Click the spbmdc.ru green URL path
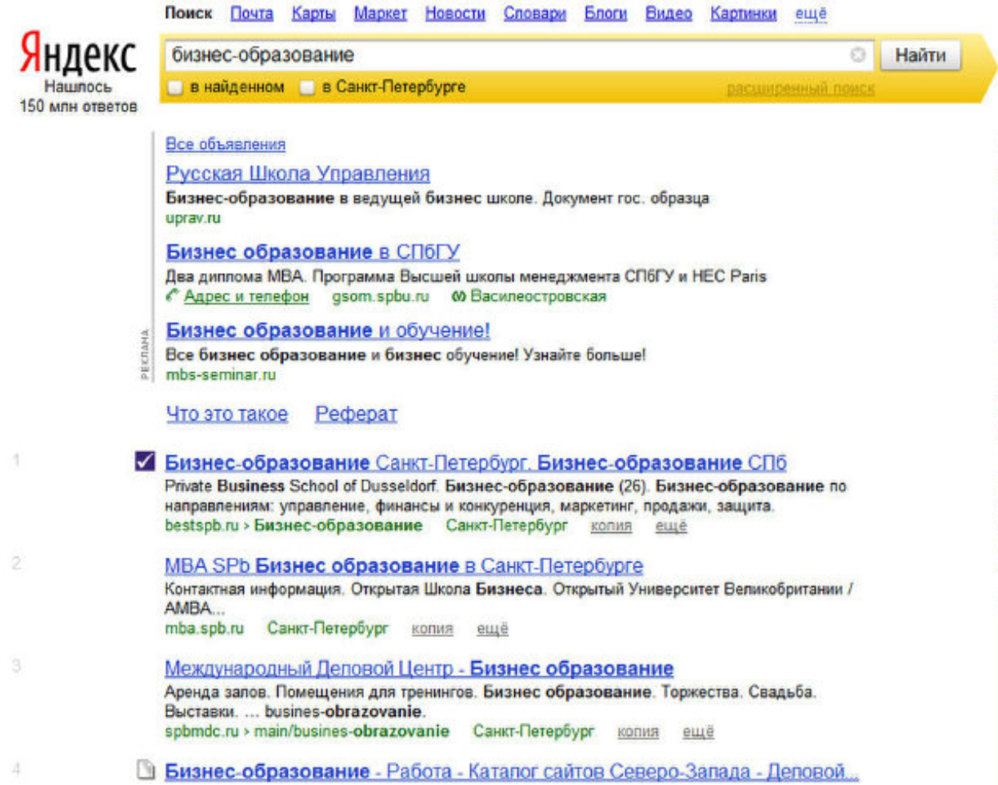Screen dimensions: 998x785 [307, 731]
